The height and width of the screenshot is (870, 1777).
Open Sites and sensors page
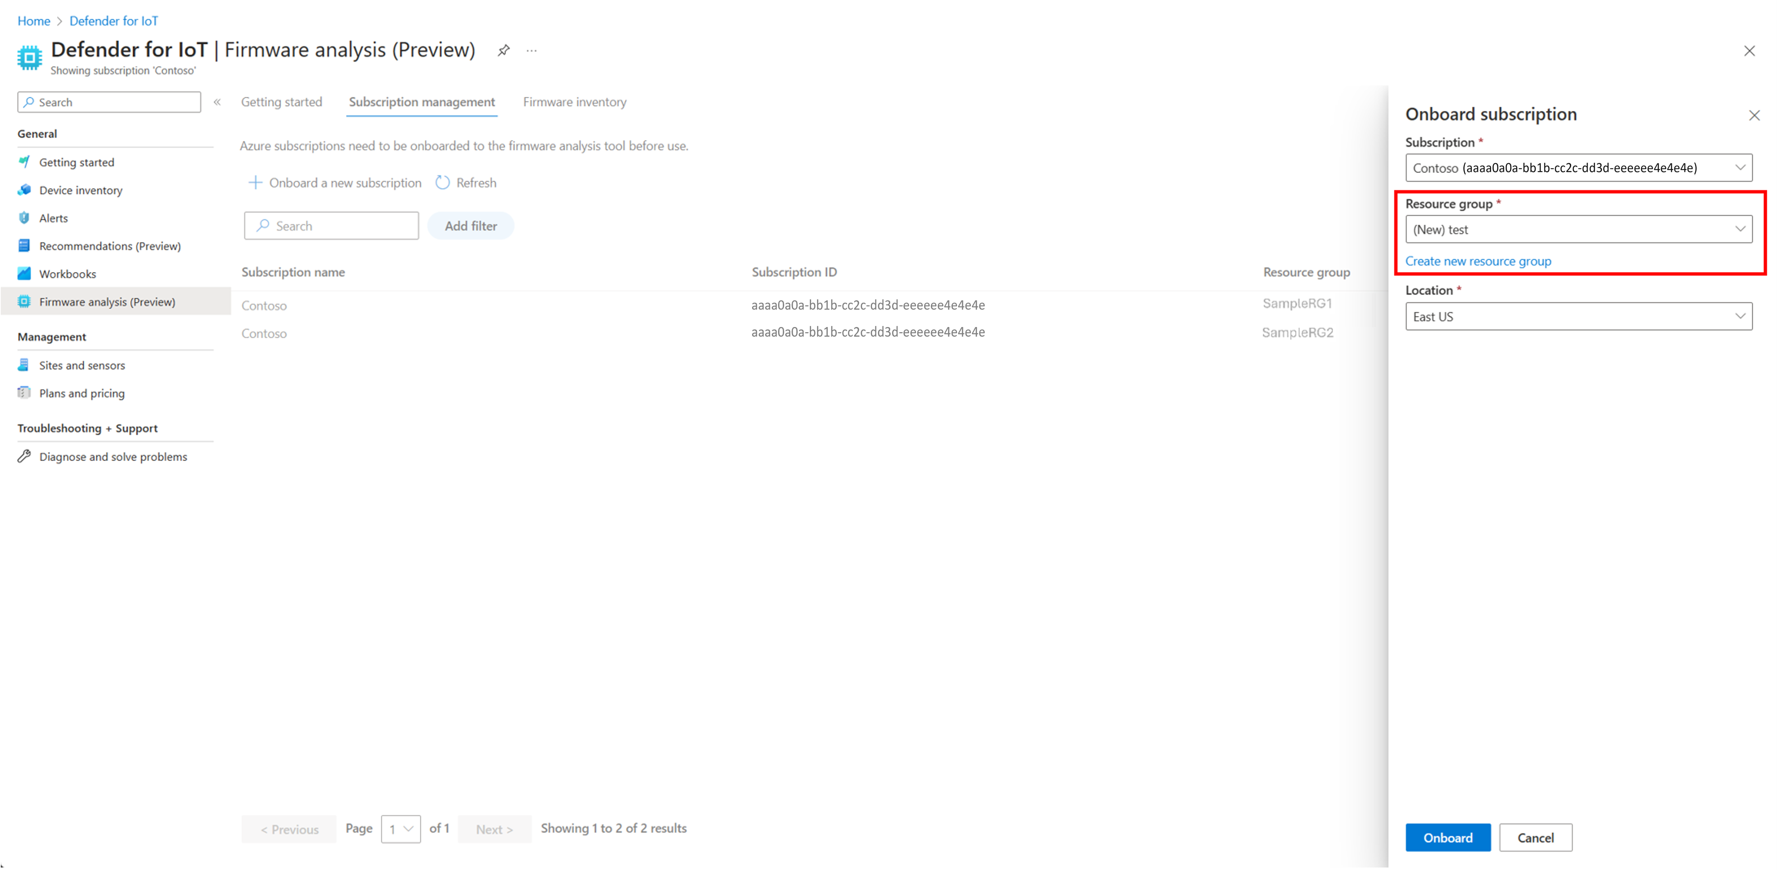[x=82, y=365]
